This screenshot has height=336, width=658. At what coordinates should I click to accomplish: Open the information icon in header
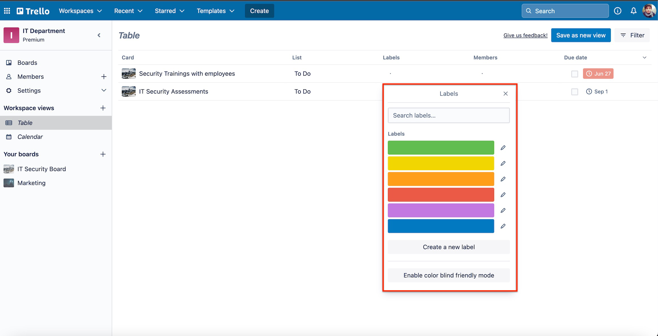point(617,11)
